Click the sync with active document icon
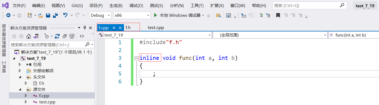The height and width of the screenshot is (105, 379). [x=57, y=36]
